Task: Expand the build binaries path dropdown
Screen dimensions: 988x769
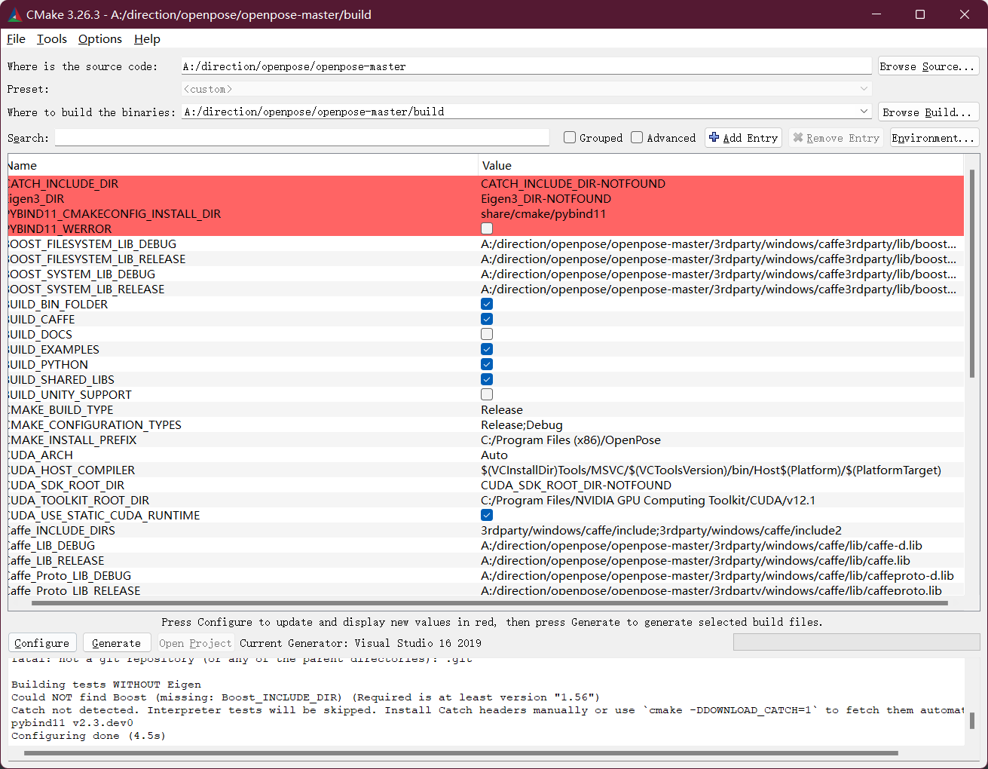Action: tap(864, 112)
